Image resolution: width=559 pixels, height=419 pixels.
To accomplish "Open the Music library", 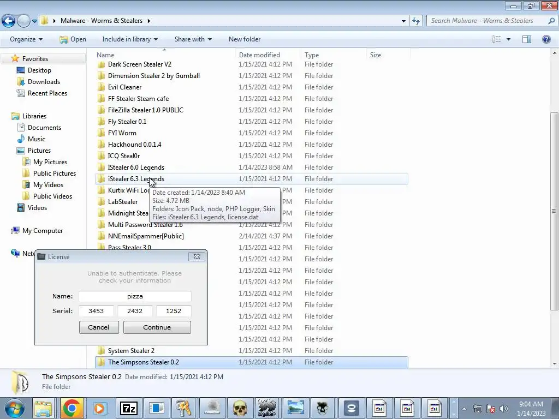I will pos(37,139).
